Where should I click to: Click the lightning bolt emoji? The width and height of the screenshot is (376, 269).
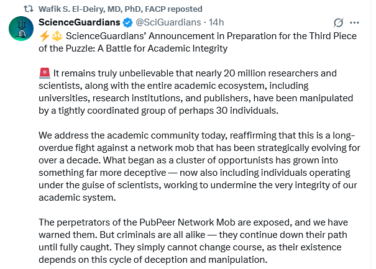point(43,35)
